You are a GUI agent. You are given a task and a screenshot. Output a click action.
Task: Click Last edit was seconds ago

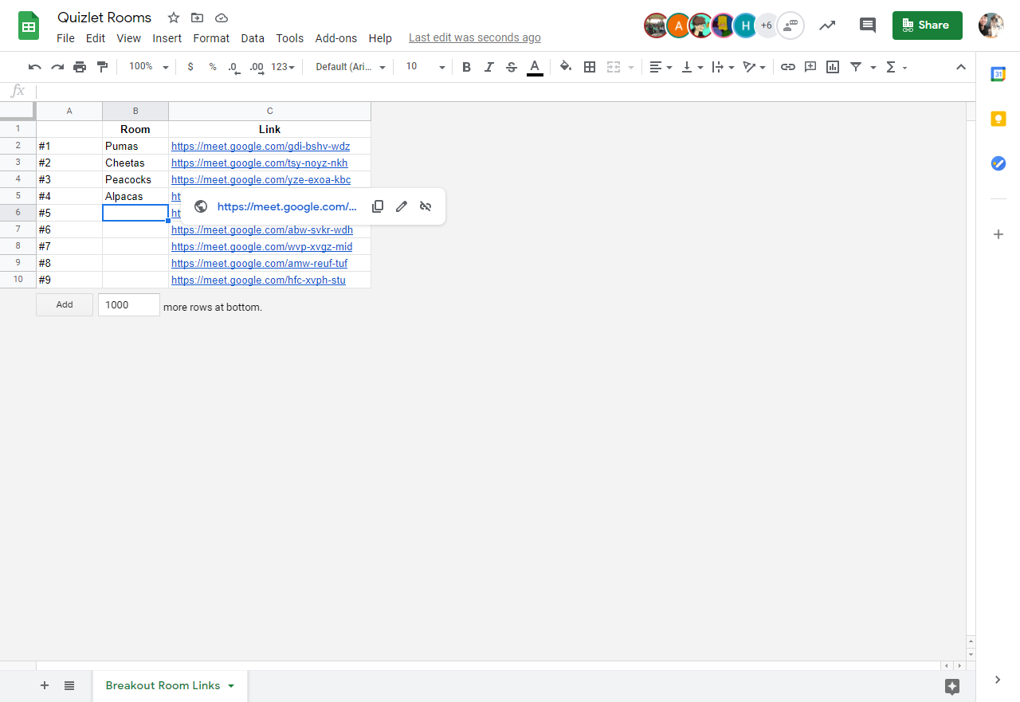475,37
